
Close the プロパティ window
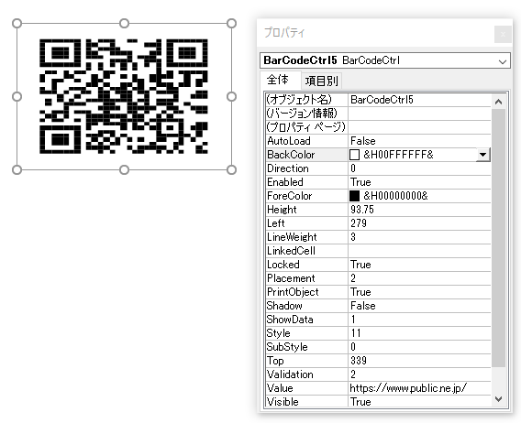503,34
